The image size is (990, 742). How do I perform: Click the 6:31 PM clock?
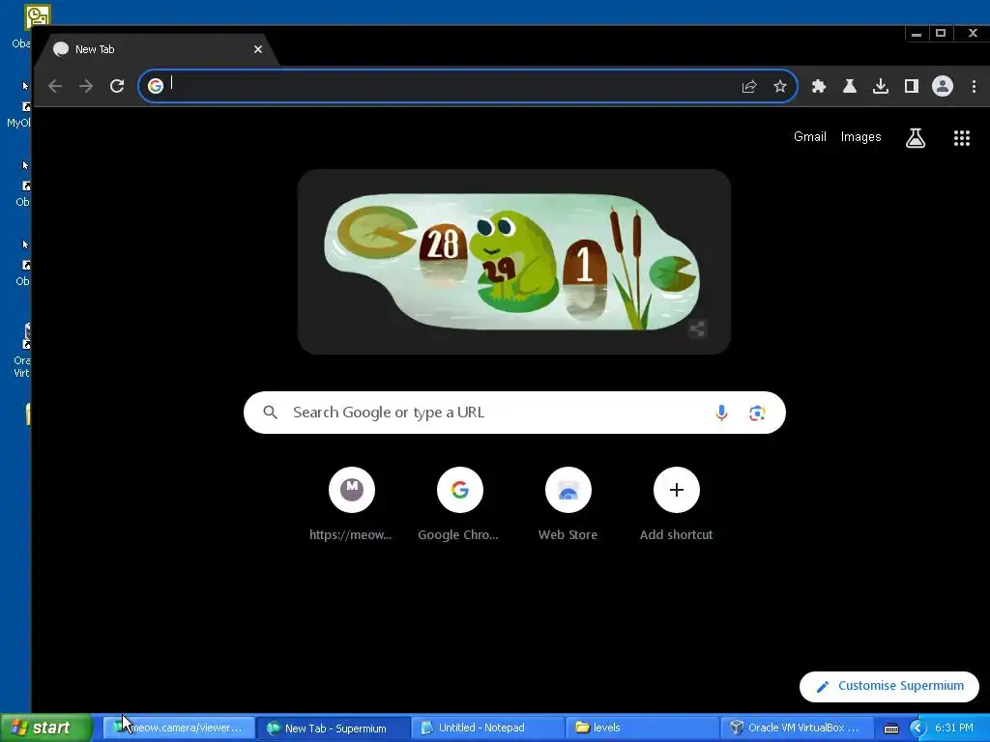point(953,728)
